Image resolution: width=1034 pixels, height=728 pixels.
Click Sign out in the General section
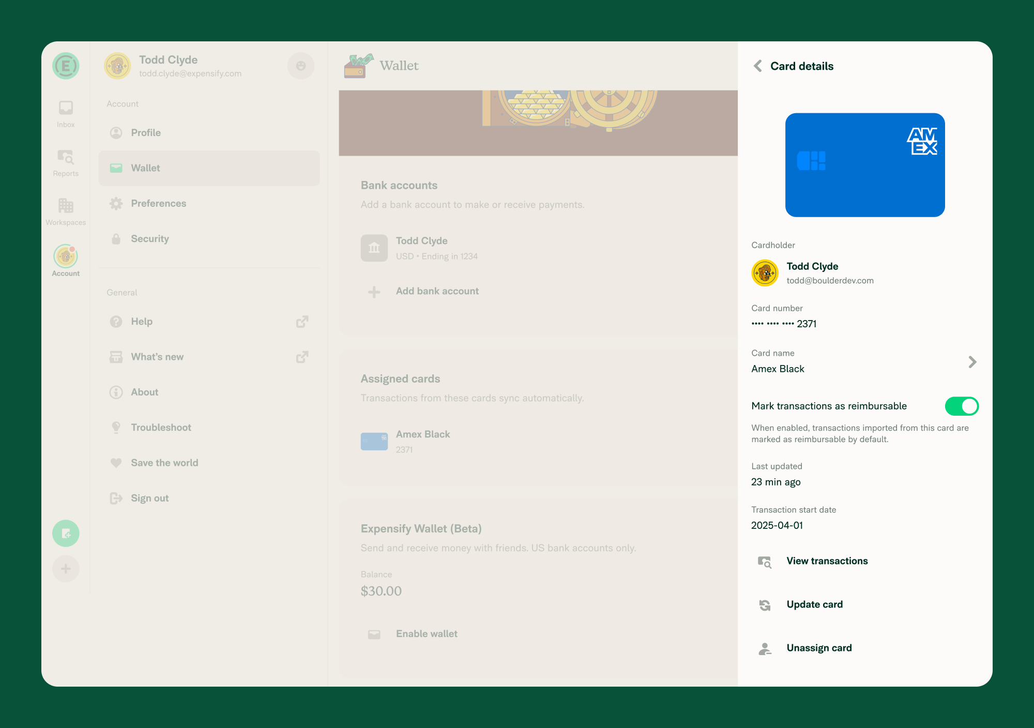149,497
